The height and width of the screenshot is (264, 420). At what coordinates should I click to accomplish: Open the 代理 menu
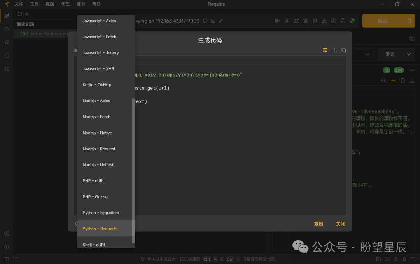65,4
